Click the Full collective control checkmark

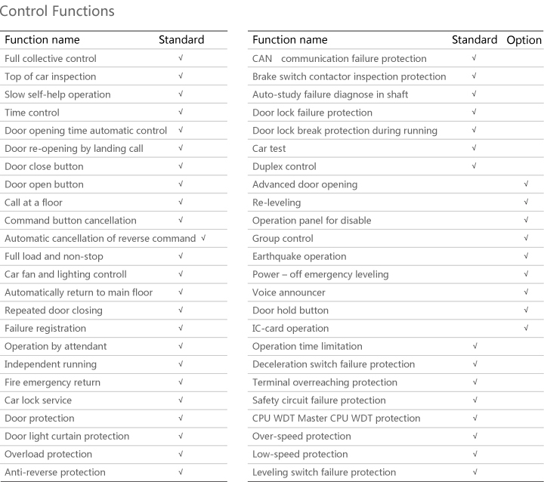[181, 58]
